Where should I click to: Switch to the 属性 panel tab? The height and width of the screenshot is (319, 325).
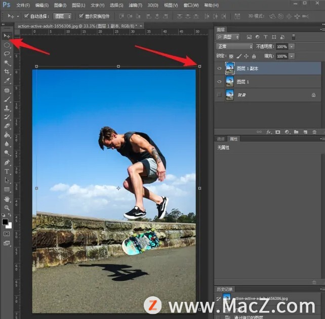coord(233,139)
